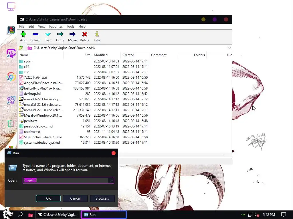Expand the Run dialog Open history dropdown
This screenshot has height=219, width=293.
tap(112, 180)
